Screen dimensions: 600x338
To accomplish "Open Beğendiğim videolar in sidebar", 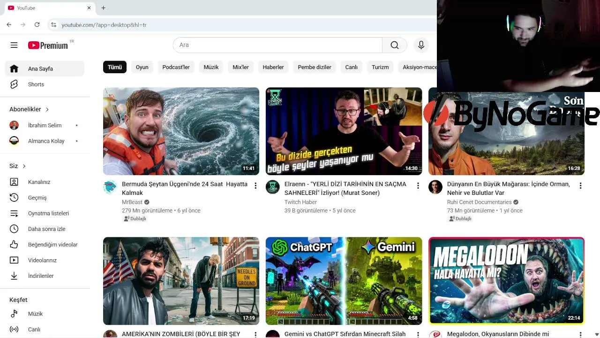I will point(45,245).
